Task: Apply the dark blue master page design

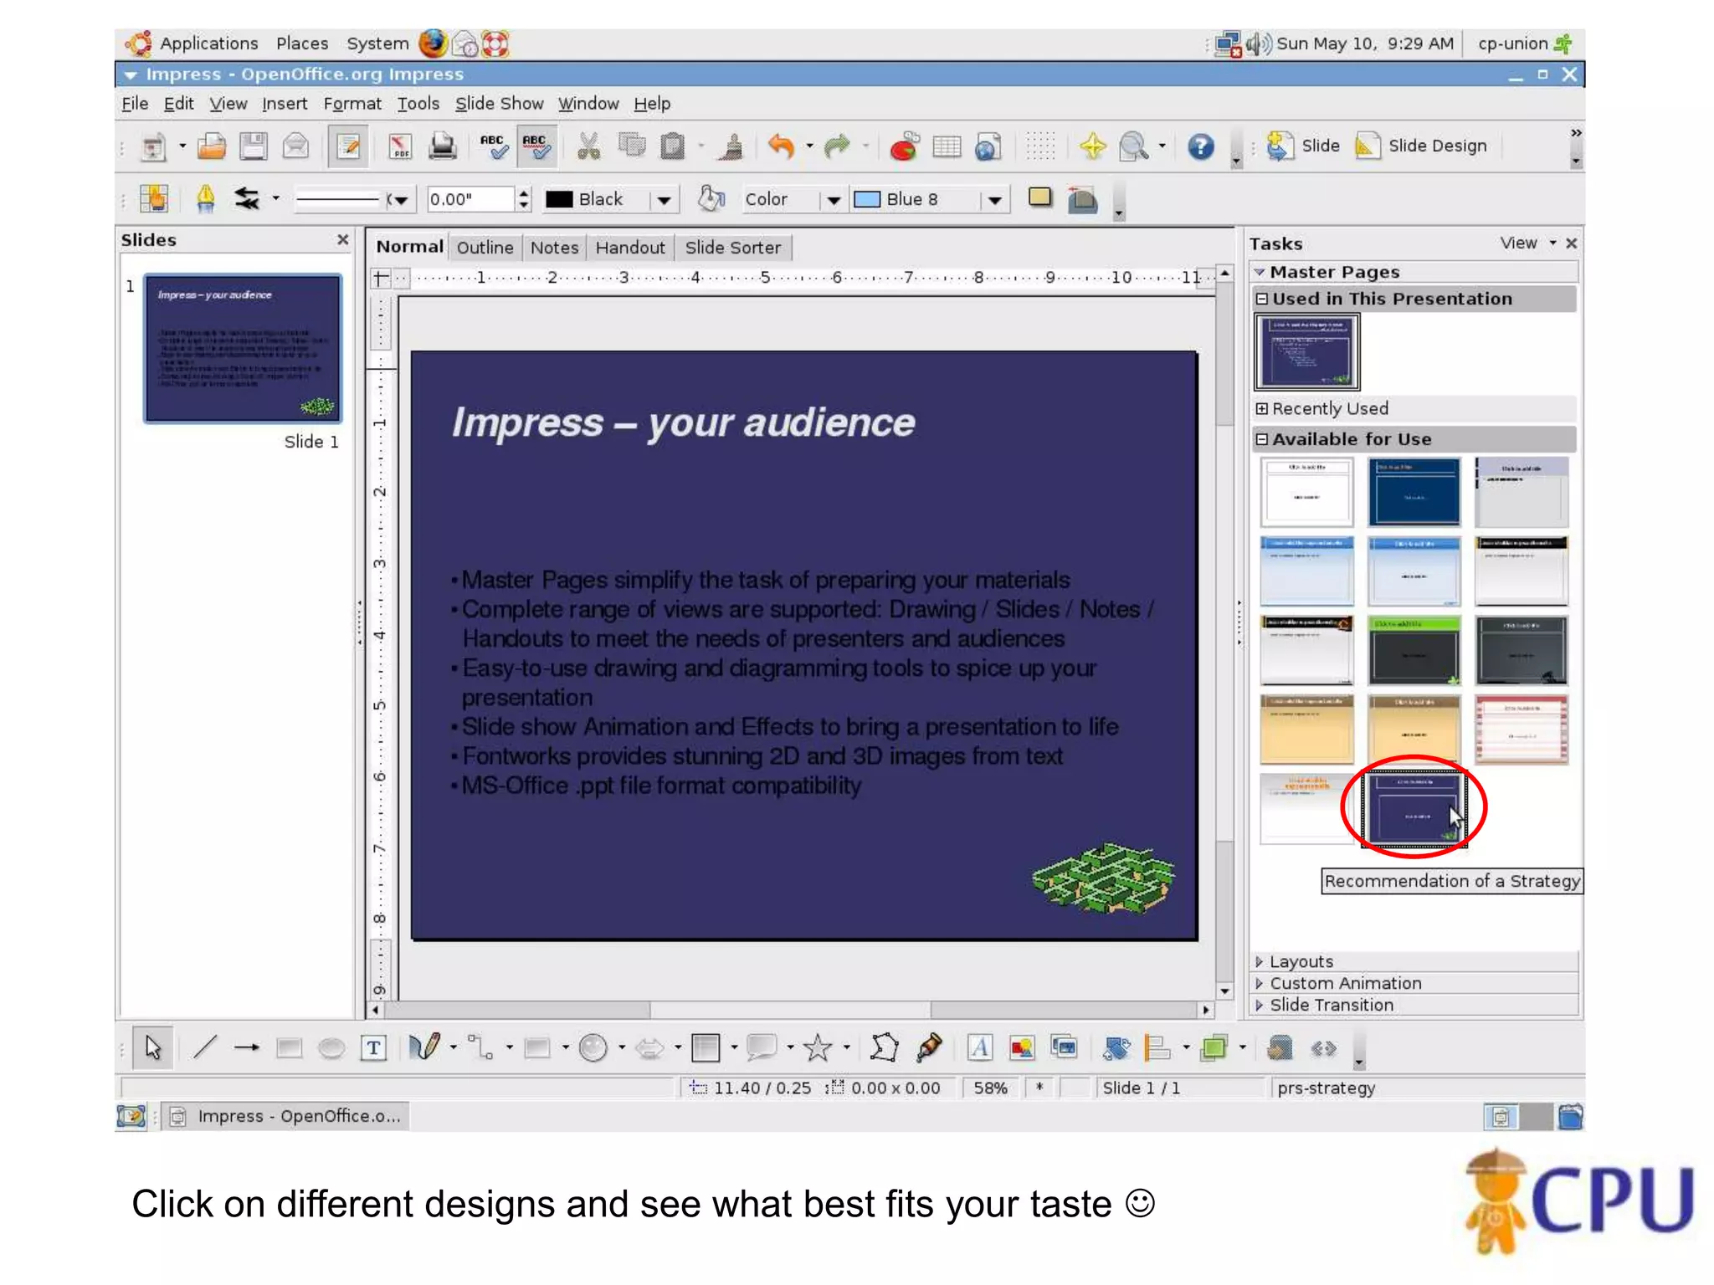Action: click(x=1414, y=492)
